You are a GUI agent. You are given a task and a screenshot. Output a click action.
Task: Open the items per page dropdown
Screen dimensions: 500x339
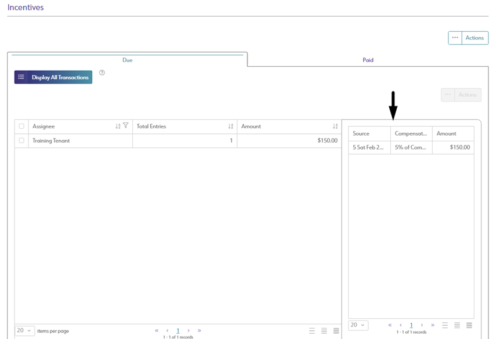(23, 330)
